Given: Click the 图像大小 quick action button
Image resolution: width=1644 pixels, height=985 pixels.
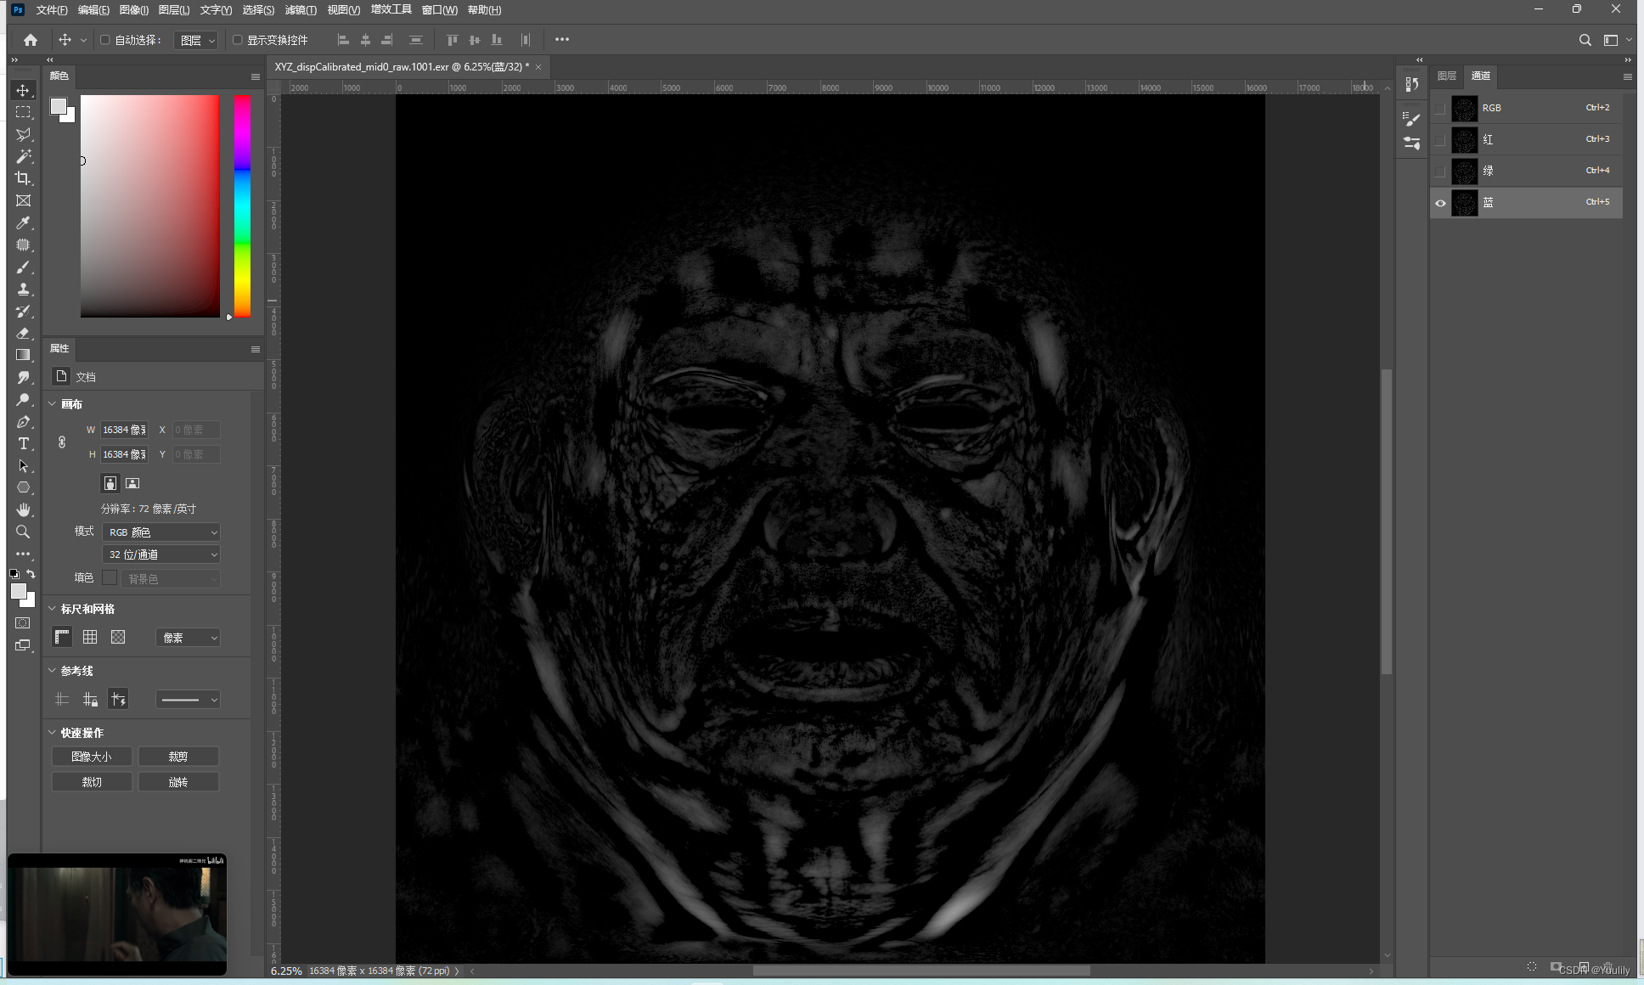Looking at the screenshot, I should coord(92,757).
